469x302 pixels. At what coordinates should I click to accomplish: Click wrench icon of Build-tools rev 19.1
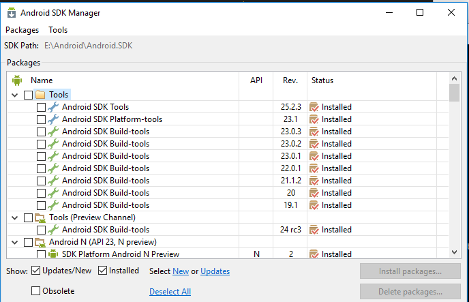click(x=53, y=205)
